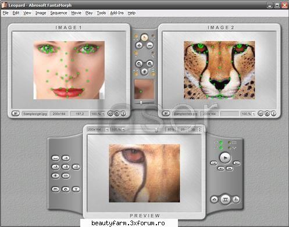
Task: Open the View menu
Action: click(x=27, y=13)
